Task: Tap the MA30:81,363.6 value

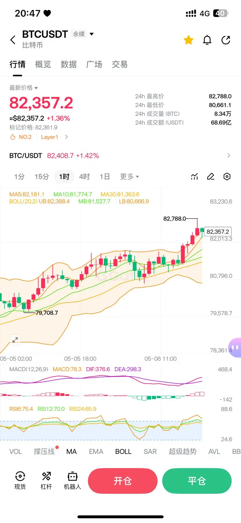Action: pyautogui.click(x=120, y=194)
